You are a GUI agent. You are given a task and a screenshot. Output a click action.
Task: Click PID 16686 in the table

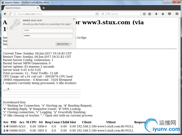[13, 131]
